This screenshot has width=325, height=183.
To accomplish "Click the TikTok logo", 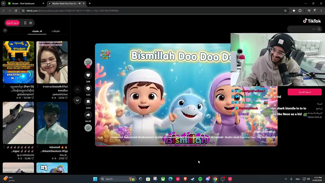I will tap(312, 21).
